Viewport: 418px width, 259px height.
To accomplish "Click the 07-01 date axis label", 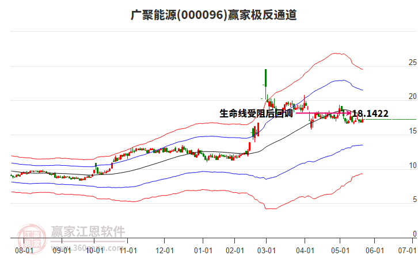I will pyautogui.click(x=407, y=251).
